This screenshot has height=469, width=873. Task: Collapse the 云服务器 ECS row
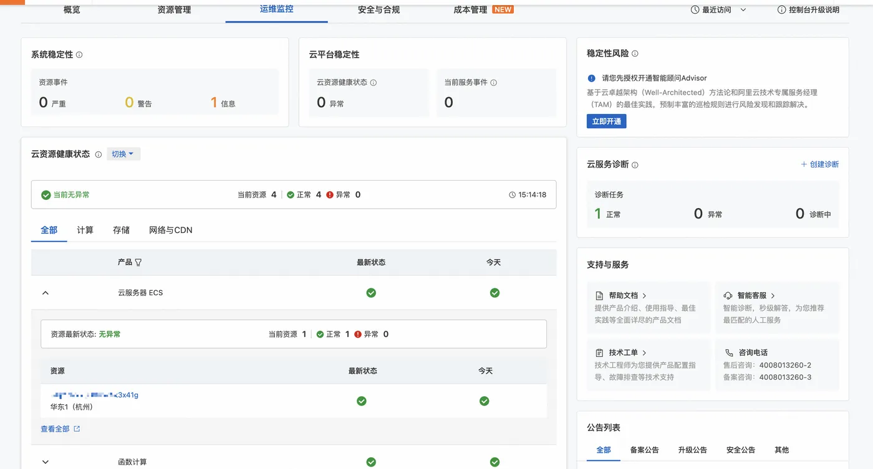[45, 293]
